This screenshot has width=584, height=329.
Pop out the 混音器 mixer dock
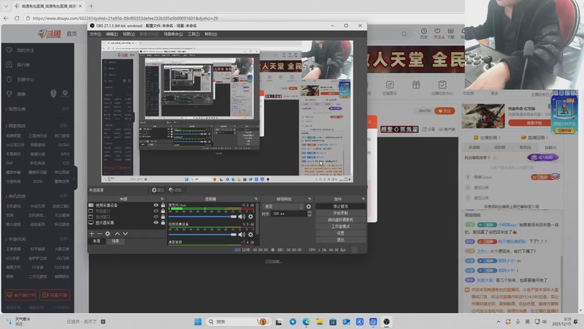coord(256,199)
